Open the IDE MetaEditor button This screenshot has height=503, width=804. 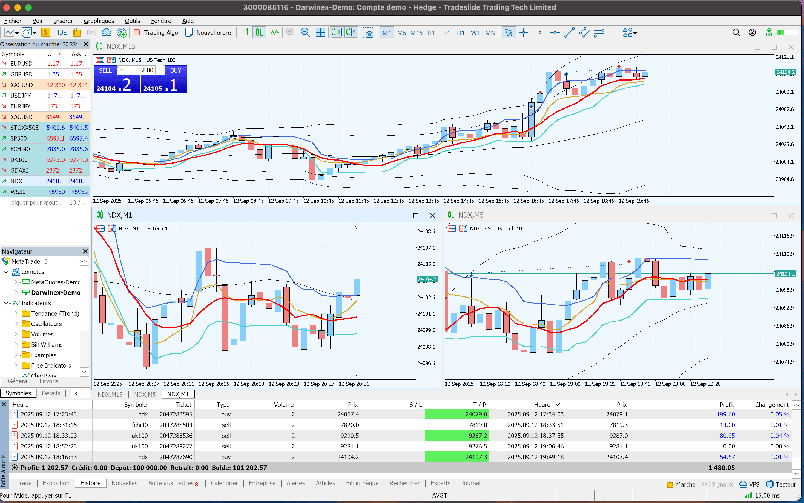pos(62,33)
